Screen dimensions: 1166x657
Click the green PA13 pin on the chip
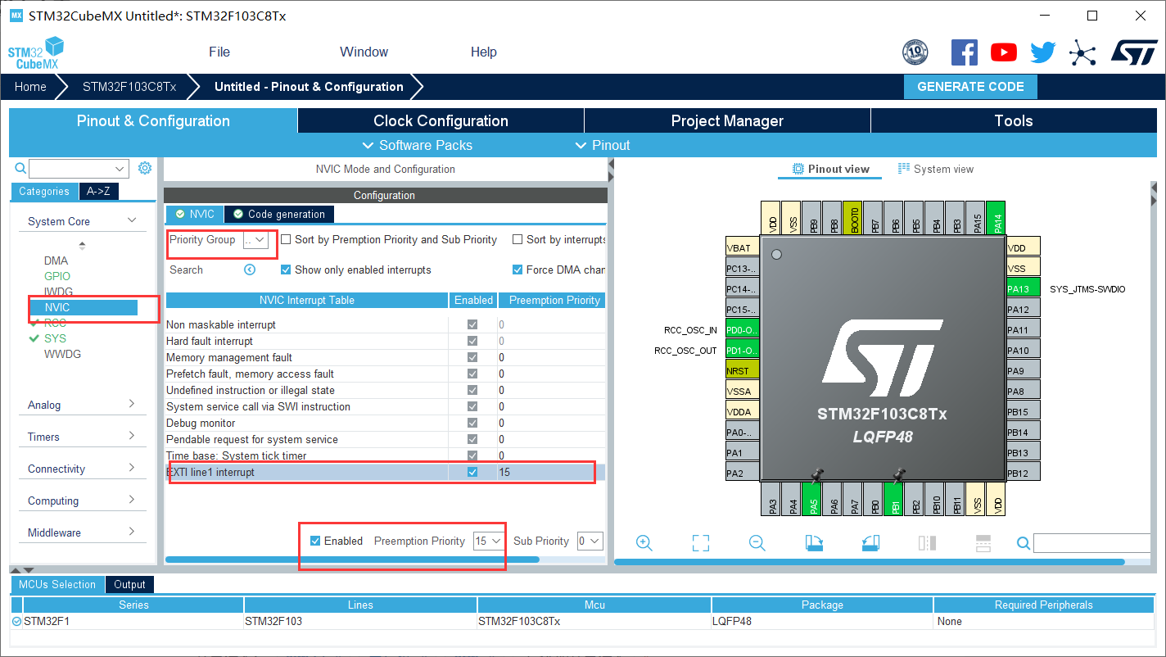1023,288
